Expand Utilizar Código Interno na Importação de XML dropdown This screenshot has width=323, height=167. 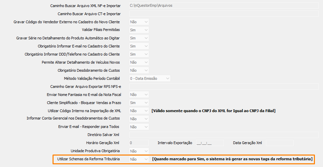point(139,111)
